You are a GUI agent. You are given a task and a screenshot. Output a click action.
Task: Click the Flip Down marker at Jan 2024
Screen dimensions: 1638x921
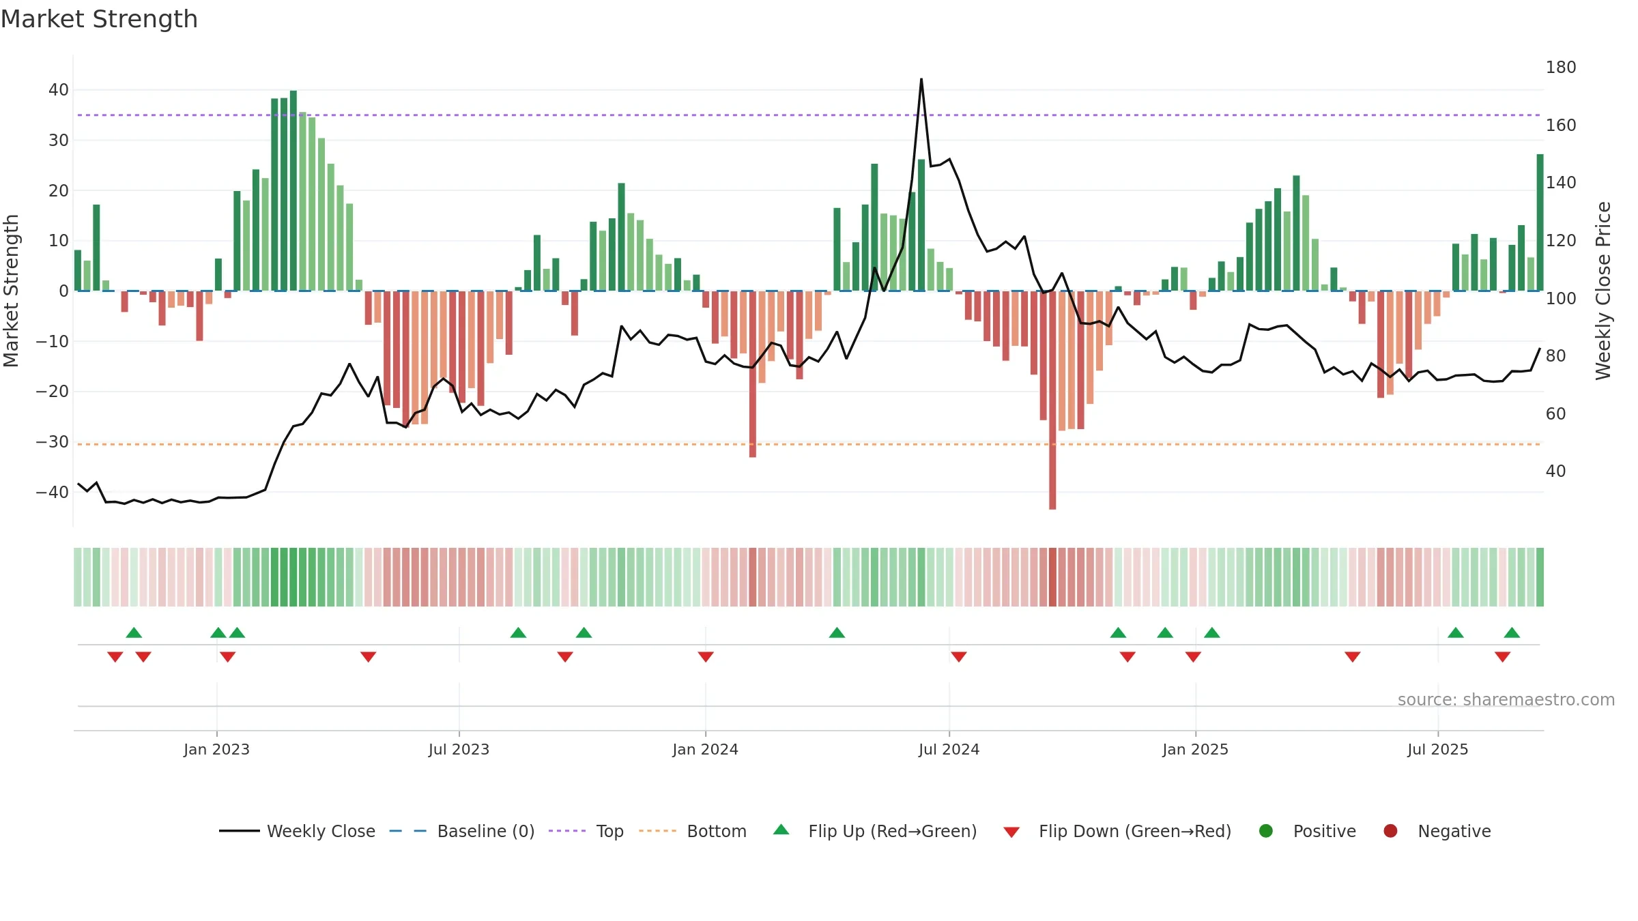click(x=706, y=656)
